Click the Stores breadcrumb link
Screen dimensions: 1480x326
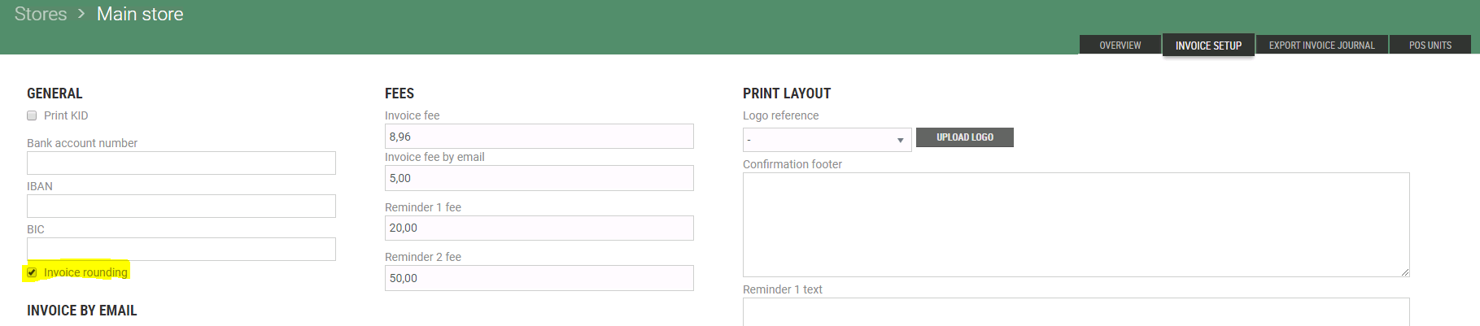41,14
